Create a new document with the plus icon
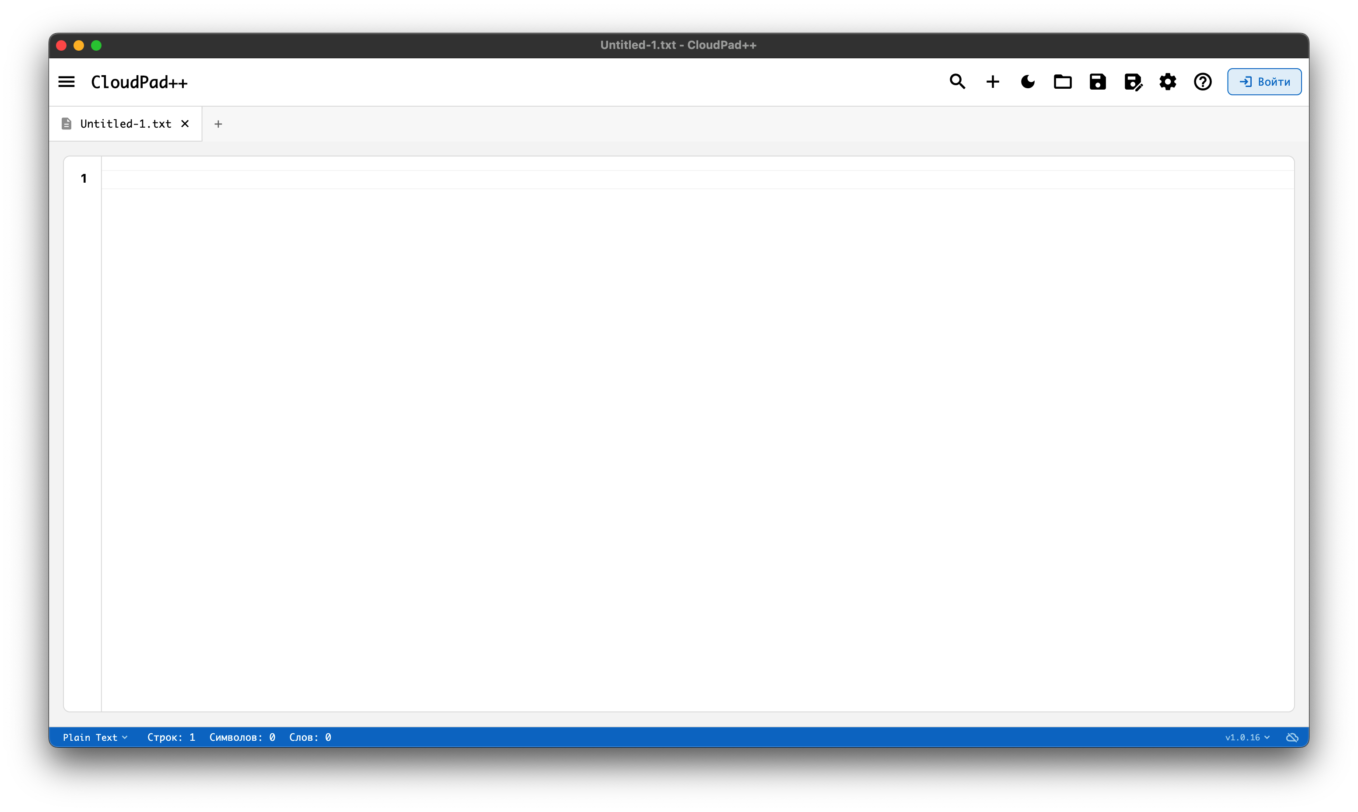1358x812 pixels. click(992, 82)
